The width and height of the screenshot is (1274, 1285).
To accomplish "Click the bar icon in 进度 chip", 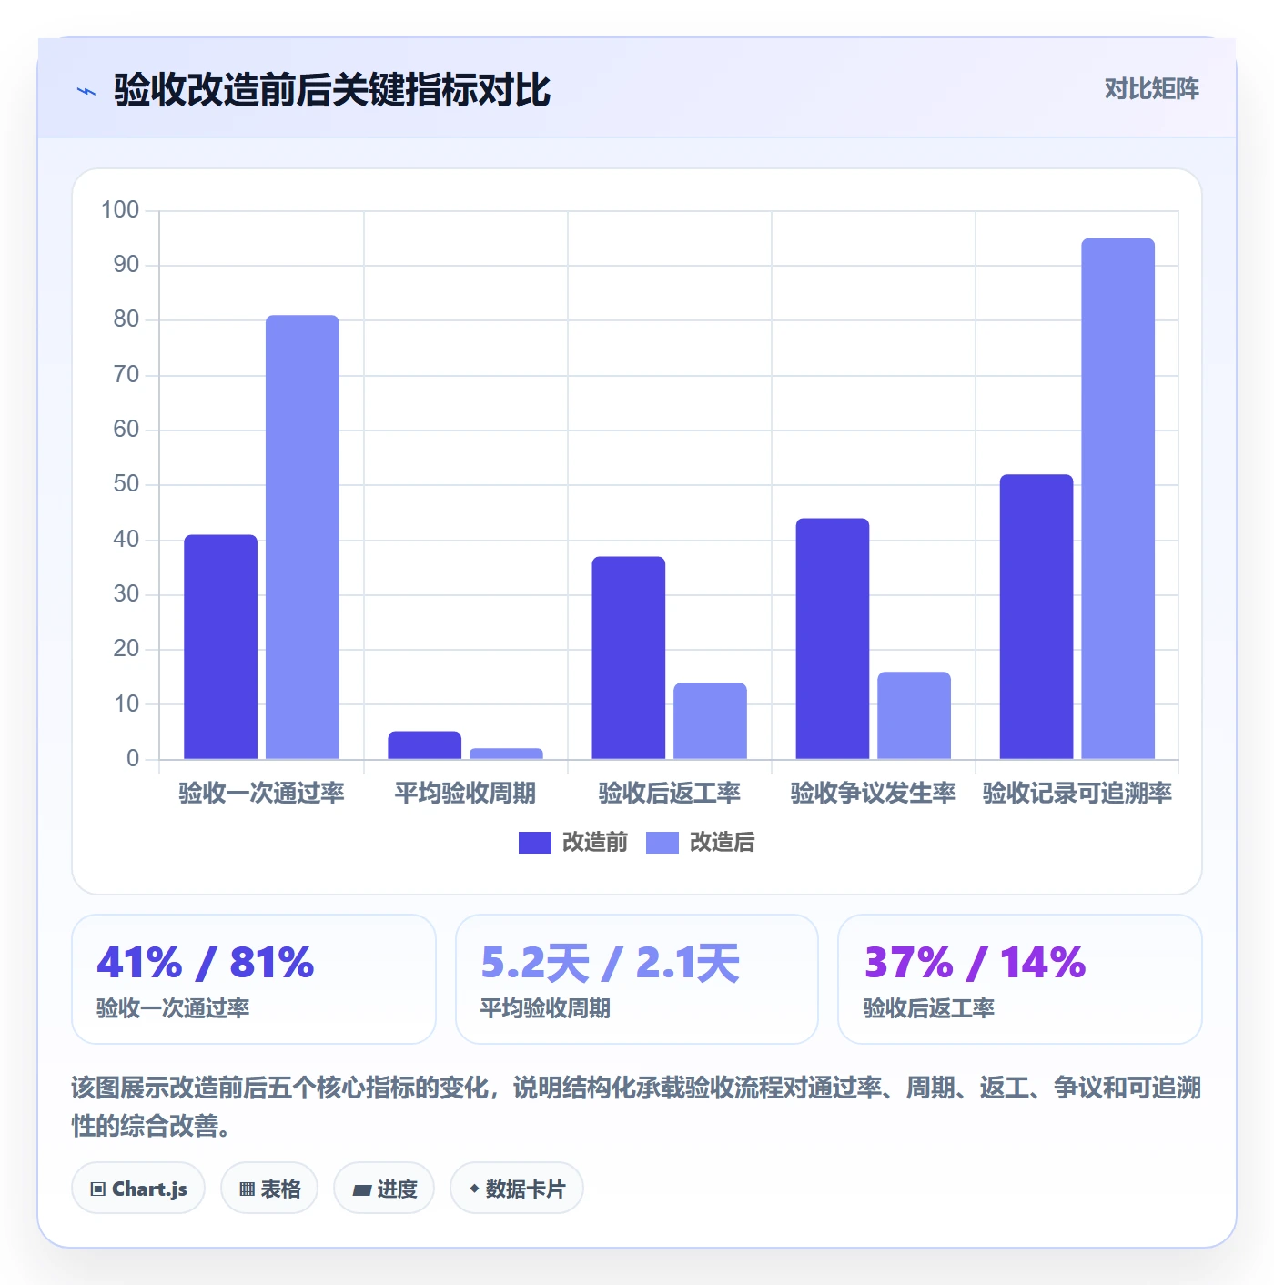I will pos(361,1189).
